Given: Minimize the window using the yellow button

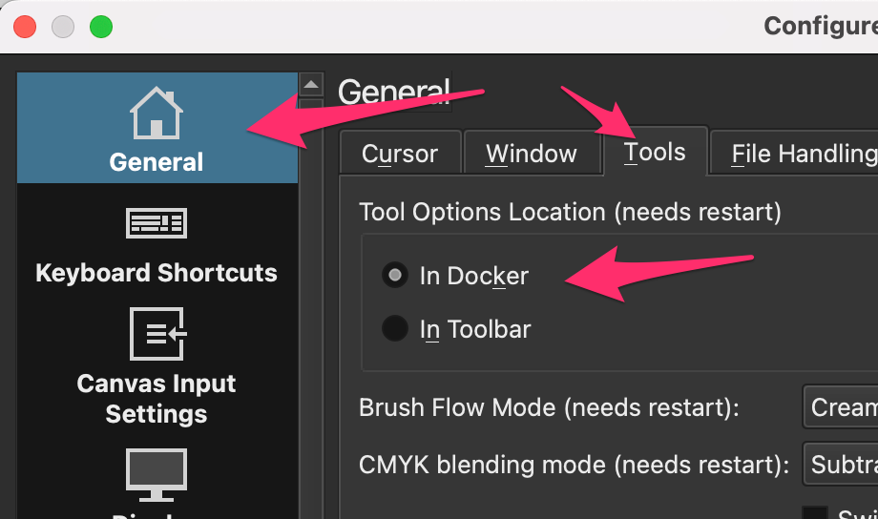Looking at the screenshot, I should click(63, 27).
